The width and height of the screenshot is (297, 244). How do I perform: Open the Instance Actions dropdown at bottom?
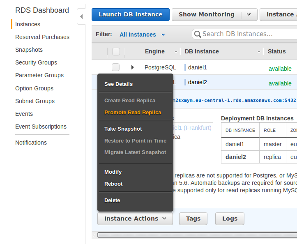click(x=135, y=219)
